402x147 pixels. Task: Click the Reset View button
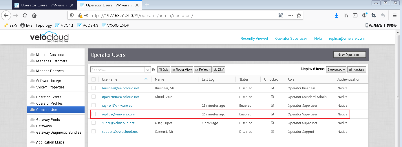point(182,70)
